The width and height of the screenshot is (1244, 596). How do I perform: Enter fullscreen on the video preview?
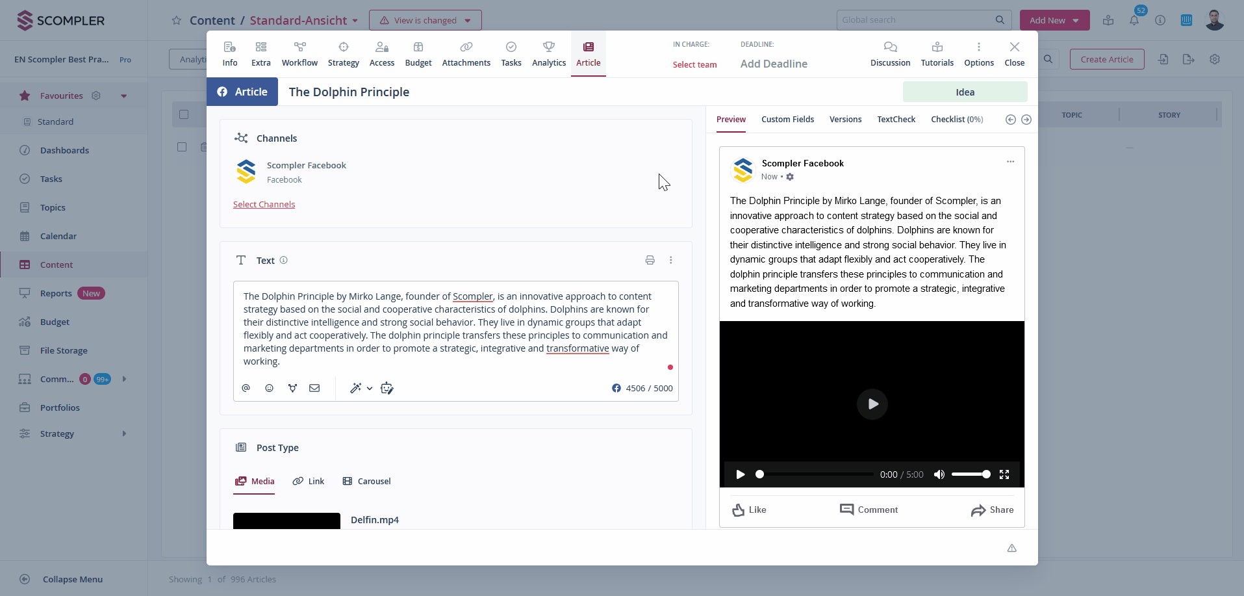pyautogui.click(x=1004, y=474)
